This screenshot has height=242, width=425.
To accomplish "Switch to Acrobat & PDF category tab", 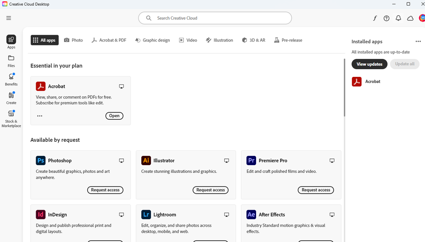I will pos(109,40).
